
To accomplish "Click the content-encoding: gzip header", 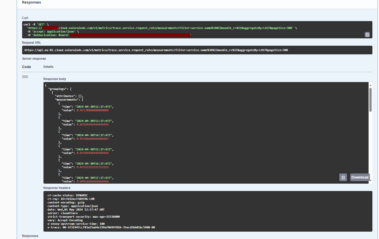I will (66, 202).
